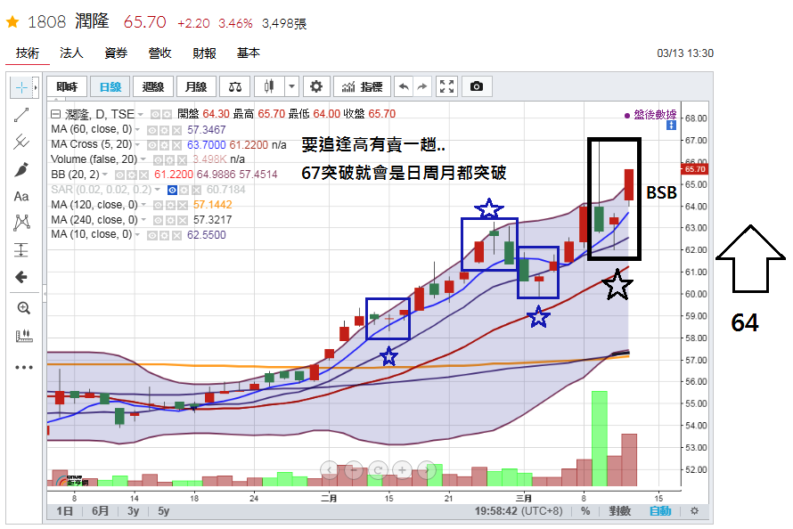This screenshot has height=529, width=793.
Task: Toggle visibility of 潤隆, D, TSE series
Action: click(x=155, y=115)
